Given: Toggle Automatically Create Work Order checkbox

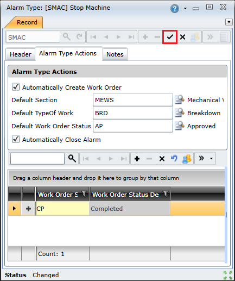Looking at the screenshot, I should click(x=16, y=87).
